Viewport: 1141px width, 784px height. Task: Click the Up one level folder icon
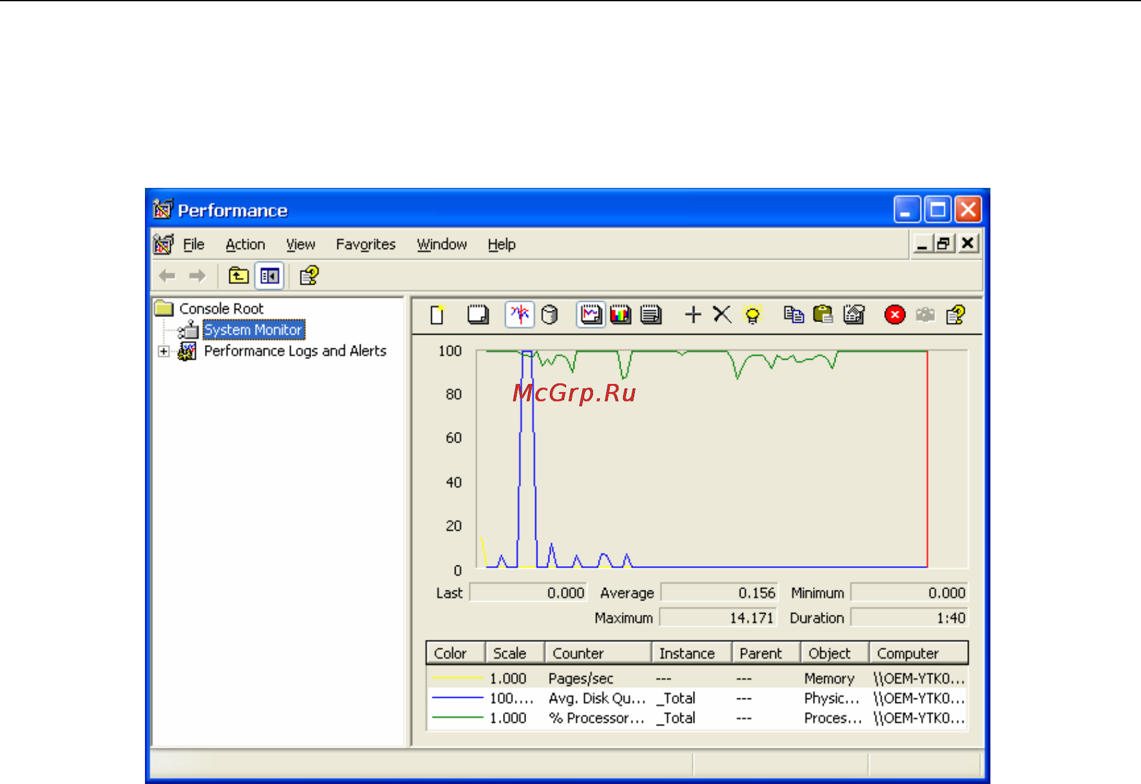[238, 275]
